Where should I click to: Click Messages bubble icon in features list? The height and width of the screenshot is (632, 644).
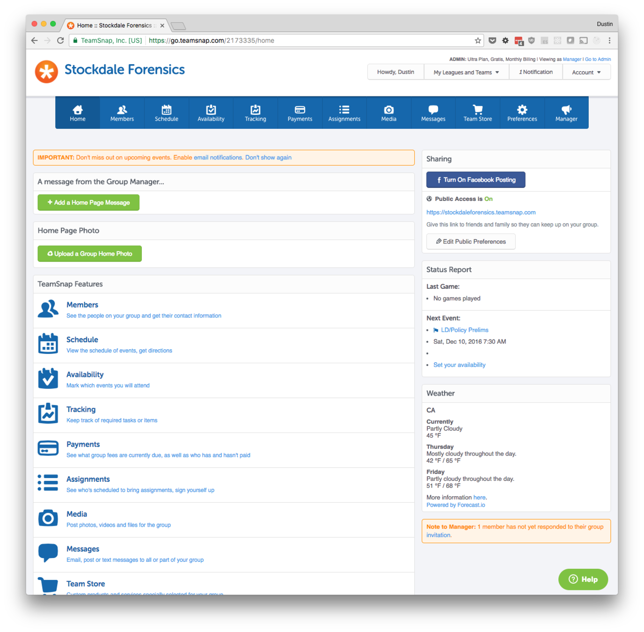48,553
